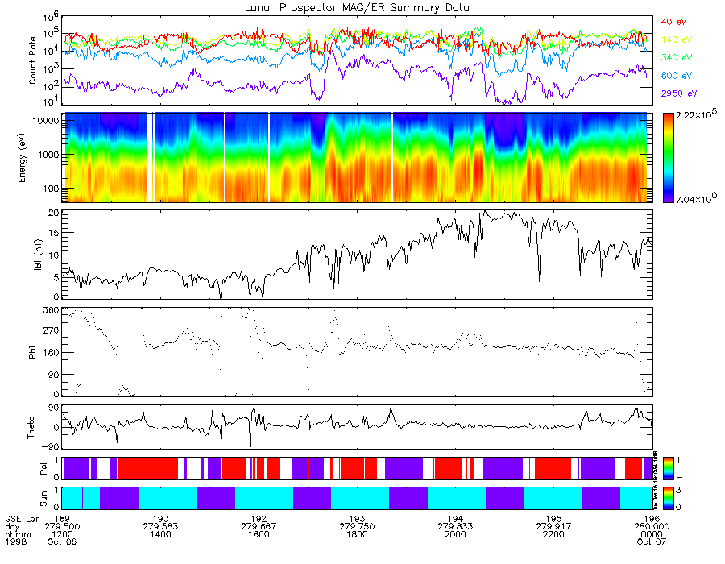The height and width of the screenshot is (564, 725).
Task: Click the 'doy' row label
Action: (12, 527)
